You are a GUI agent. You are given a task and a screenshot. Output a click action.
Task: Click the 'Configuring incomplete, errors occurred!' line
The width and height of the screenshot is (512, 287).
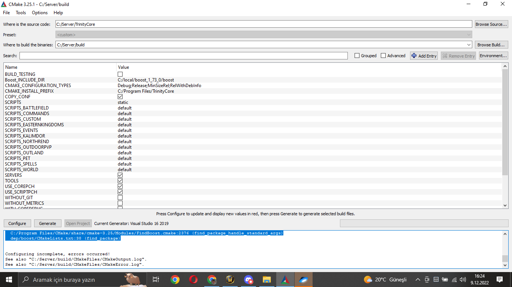(x=57, y=254)
